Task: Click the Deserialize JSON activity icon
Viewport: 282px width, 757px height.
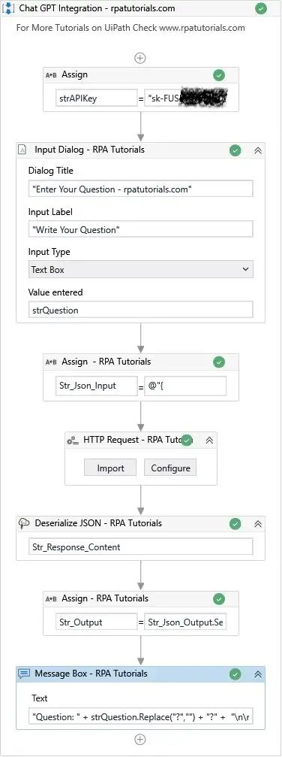Action: (x=24, y=523)
